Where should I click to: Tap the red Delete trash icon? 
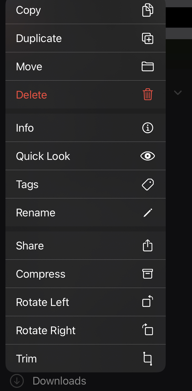click(x=148, y=95)
